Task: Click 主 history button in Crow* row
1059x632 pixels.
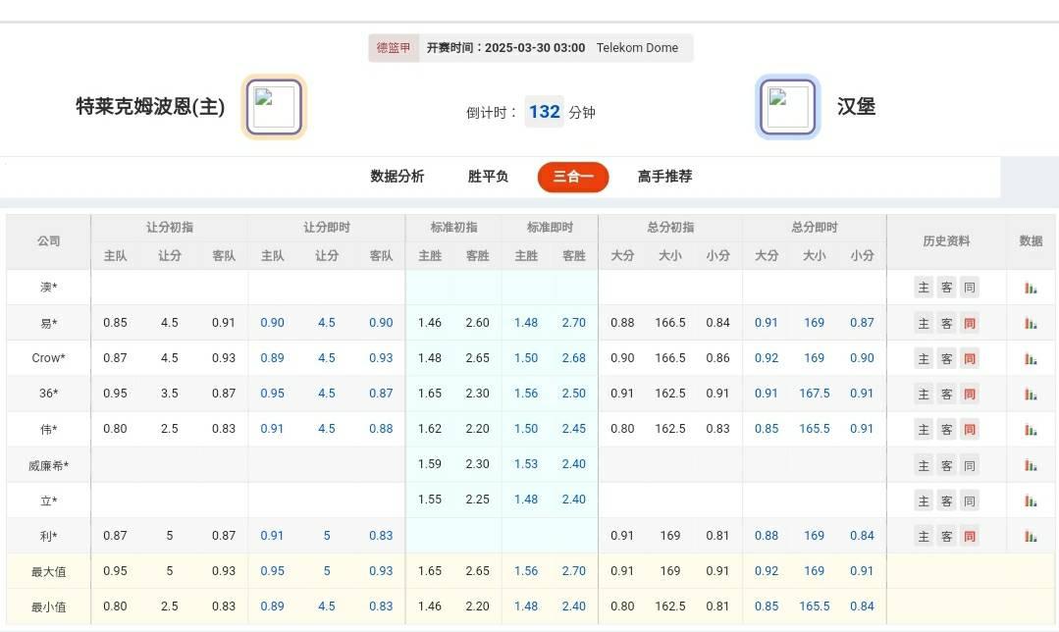Action: tap(924, 358)
